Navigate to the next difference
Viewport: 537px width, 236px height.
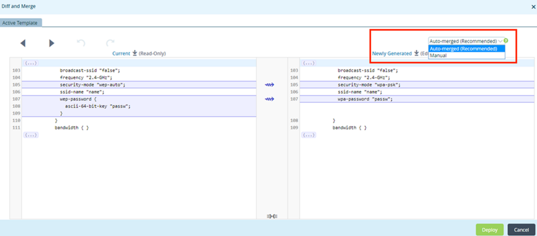[51, 43]
